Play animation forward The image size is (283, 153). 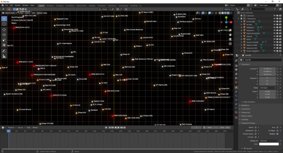pyautogui.click(x=118, y=128)
